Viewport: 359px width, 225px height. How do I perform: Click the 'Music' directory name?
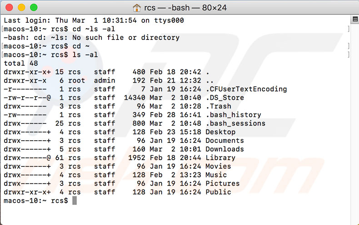coord(216,175)
